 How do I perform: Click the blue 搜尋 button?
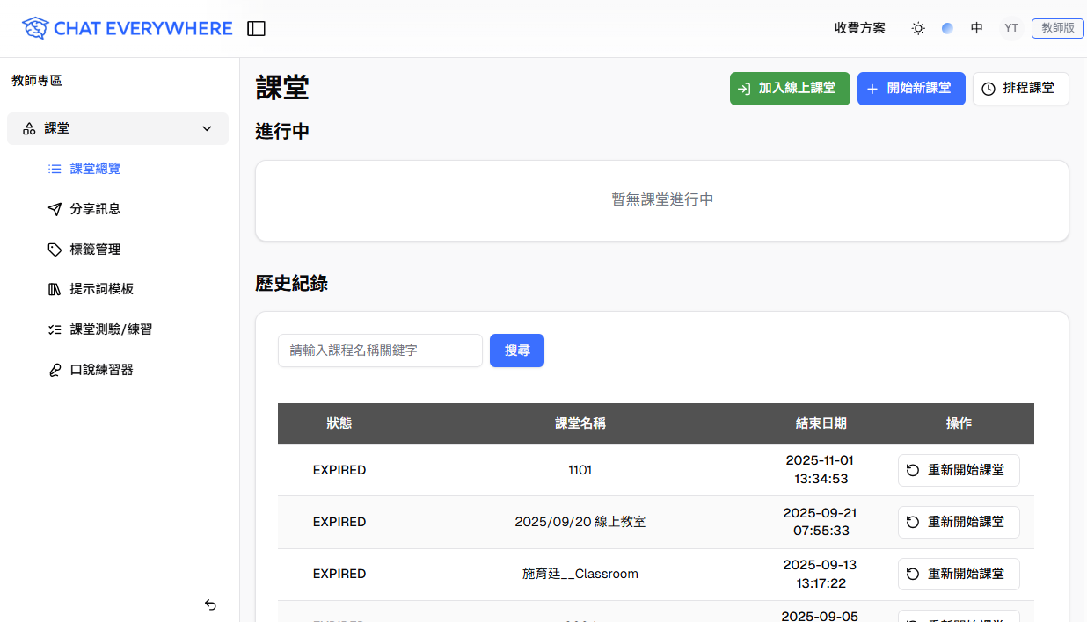tap(517, 351)
